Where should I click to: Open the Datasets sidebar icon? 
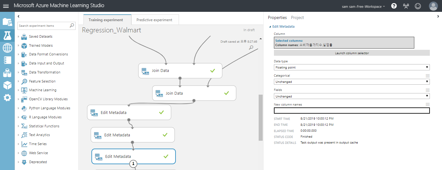tap(7, 73)
